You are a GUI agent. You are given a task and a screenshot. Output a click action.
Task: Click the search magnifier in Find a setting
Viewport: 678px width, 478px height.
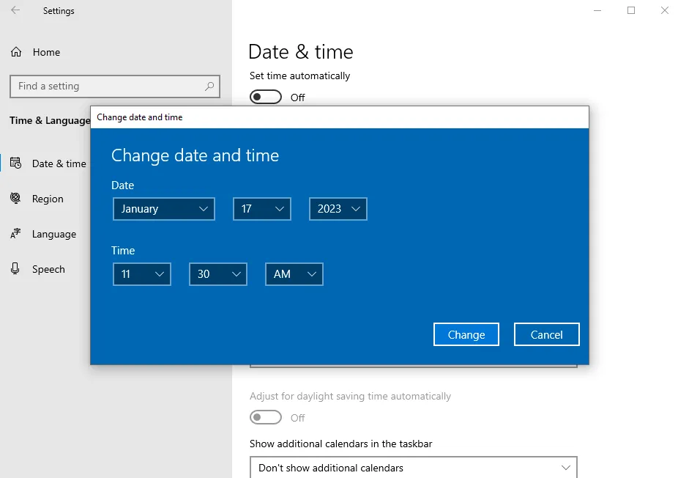(x=209, y=87)
